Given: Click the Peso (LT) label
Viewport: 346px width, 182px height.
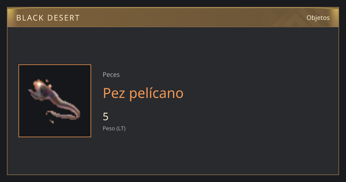Looking at the screenshot, I should (114, 128).
